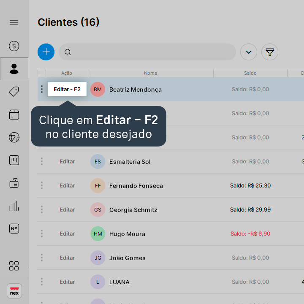
Task: Open the sales dollar-sign icon in the sidebar
Action: coord(14,46)
